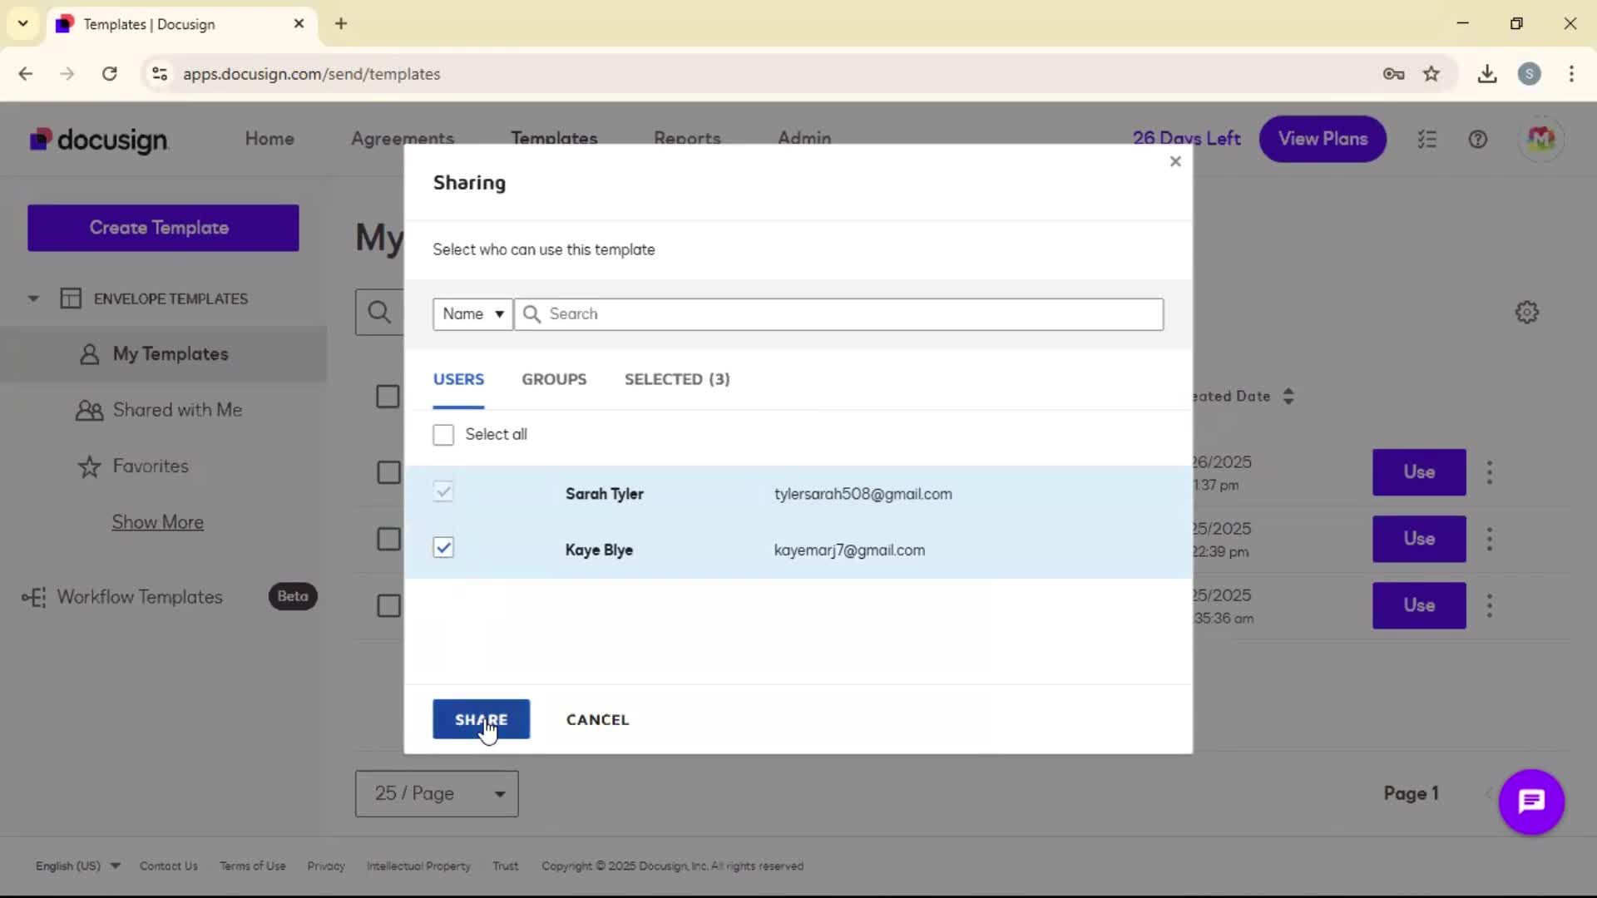Open the 25 / Page dropdown
This screenshot has height=898, width=1597.
point(437,793)
